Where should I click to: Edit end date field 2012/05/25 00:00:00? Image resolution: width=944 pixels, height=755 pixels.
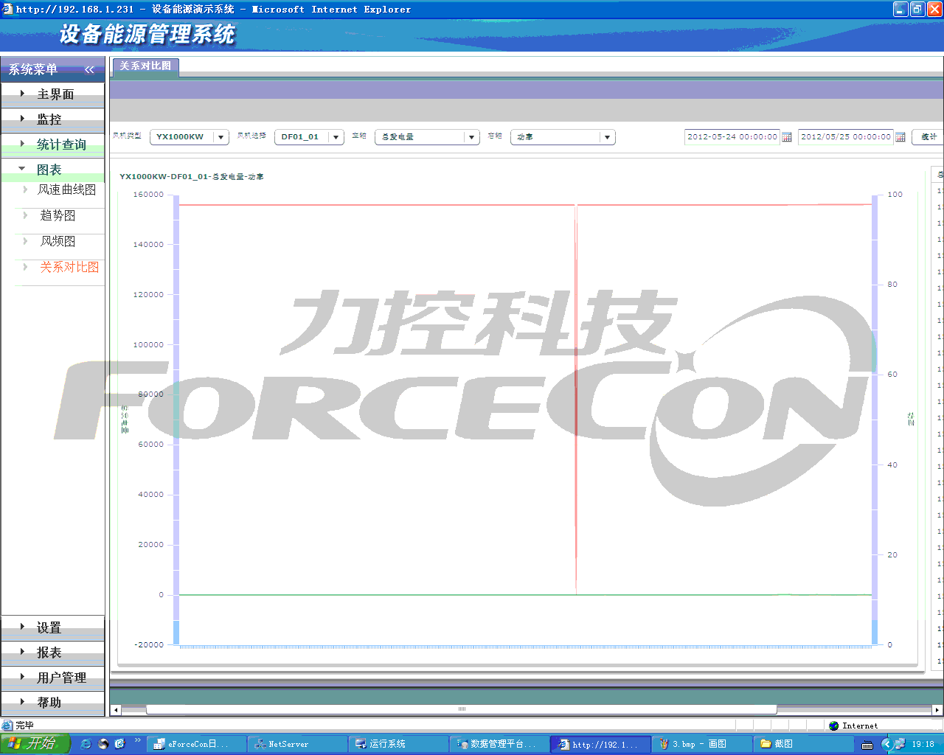click(846, 137)
